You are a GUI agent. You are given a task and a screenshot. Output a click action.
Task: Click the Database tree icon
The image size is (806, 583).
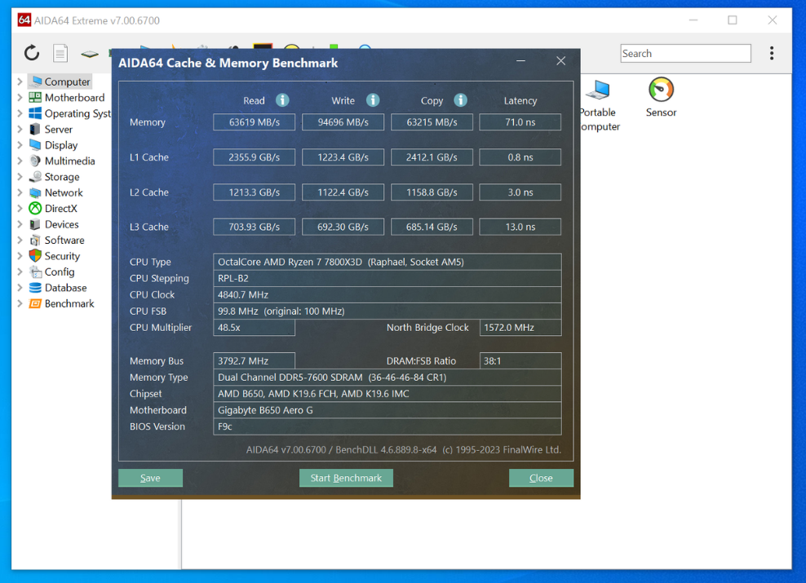pyautogui.click(x=35, y=288)
